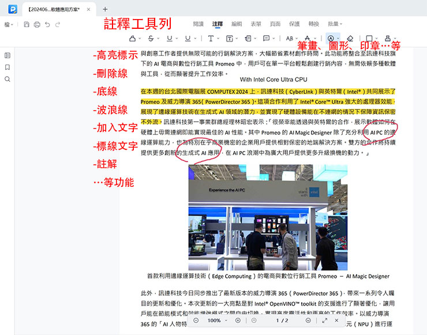
Task: Select the Highlight annotation tool
Action: pyautogui.click(x=132, y=39)
